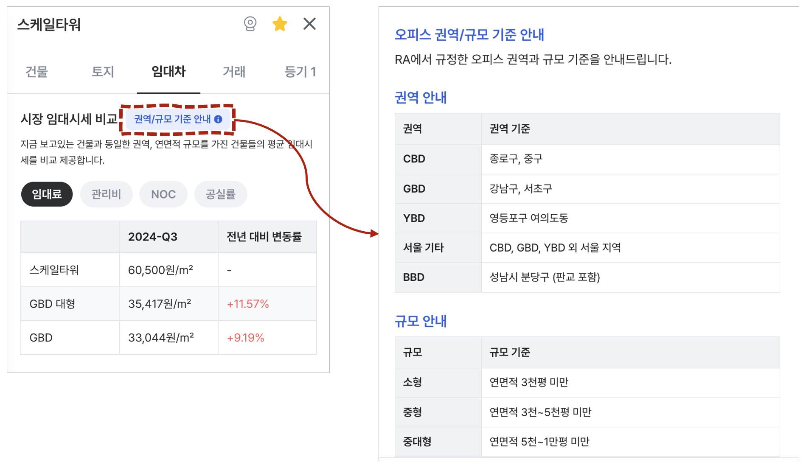The height and width of the screenshot is (465, 803).
Task: Click 권역/규모 기준 안내 link
Action: 172,119
